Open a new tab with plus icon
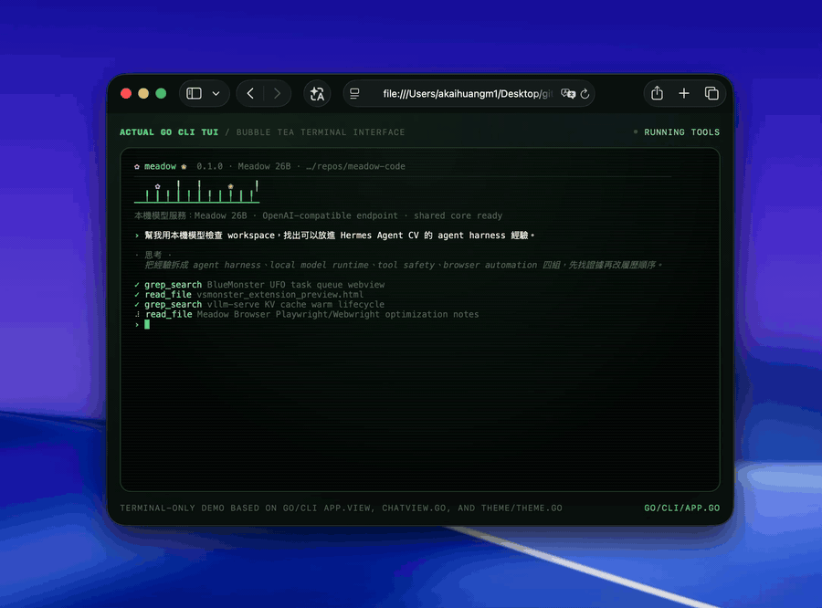 (683, 93)
